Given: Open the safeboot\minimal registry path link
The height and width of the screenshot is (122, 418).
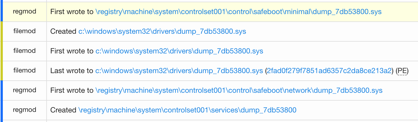Looking at the screenshot, I should click(238, 12).
